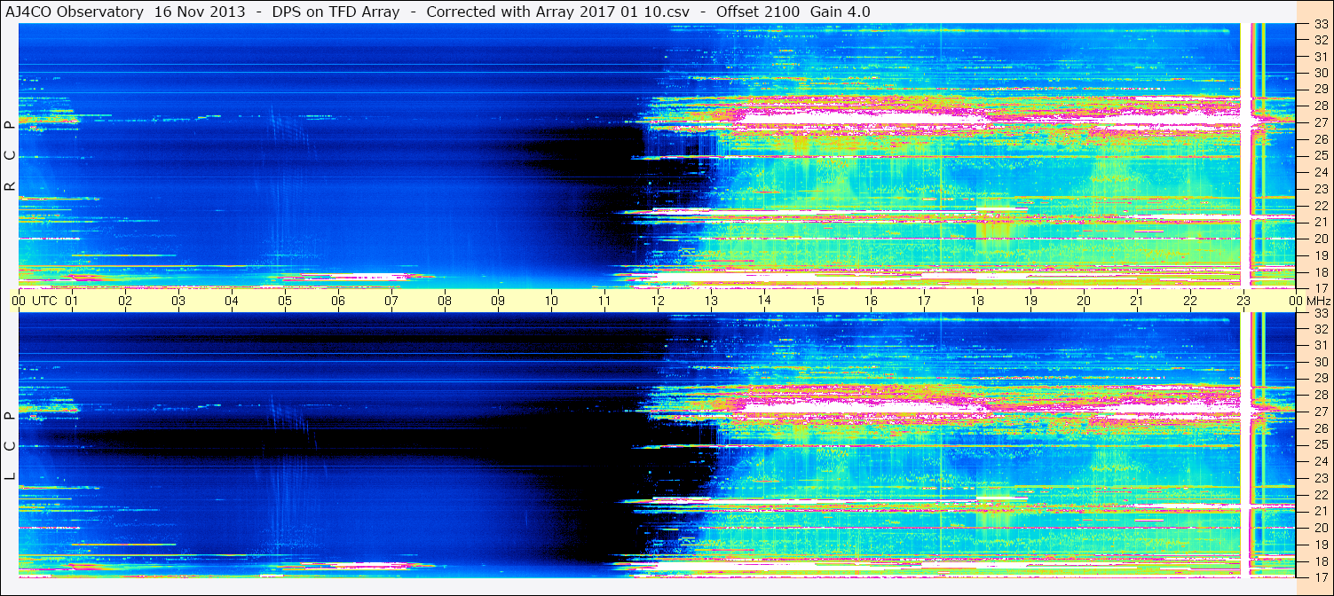Click 20 MHz label on upper RCP scale
Viewport: 1334px width, 596px height.
click(x=1320, y=239)
